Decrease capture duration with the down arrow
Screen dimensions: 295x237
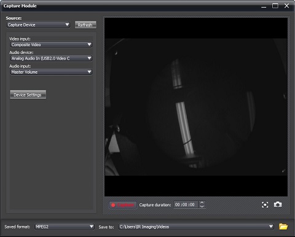pyautogui.click(x=202, y=206)
